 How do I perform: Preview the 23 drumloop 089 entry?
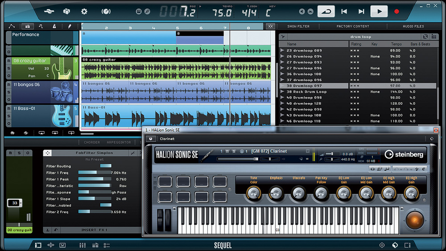(282, 50)
